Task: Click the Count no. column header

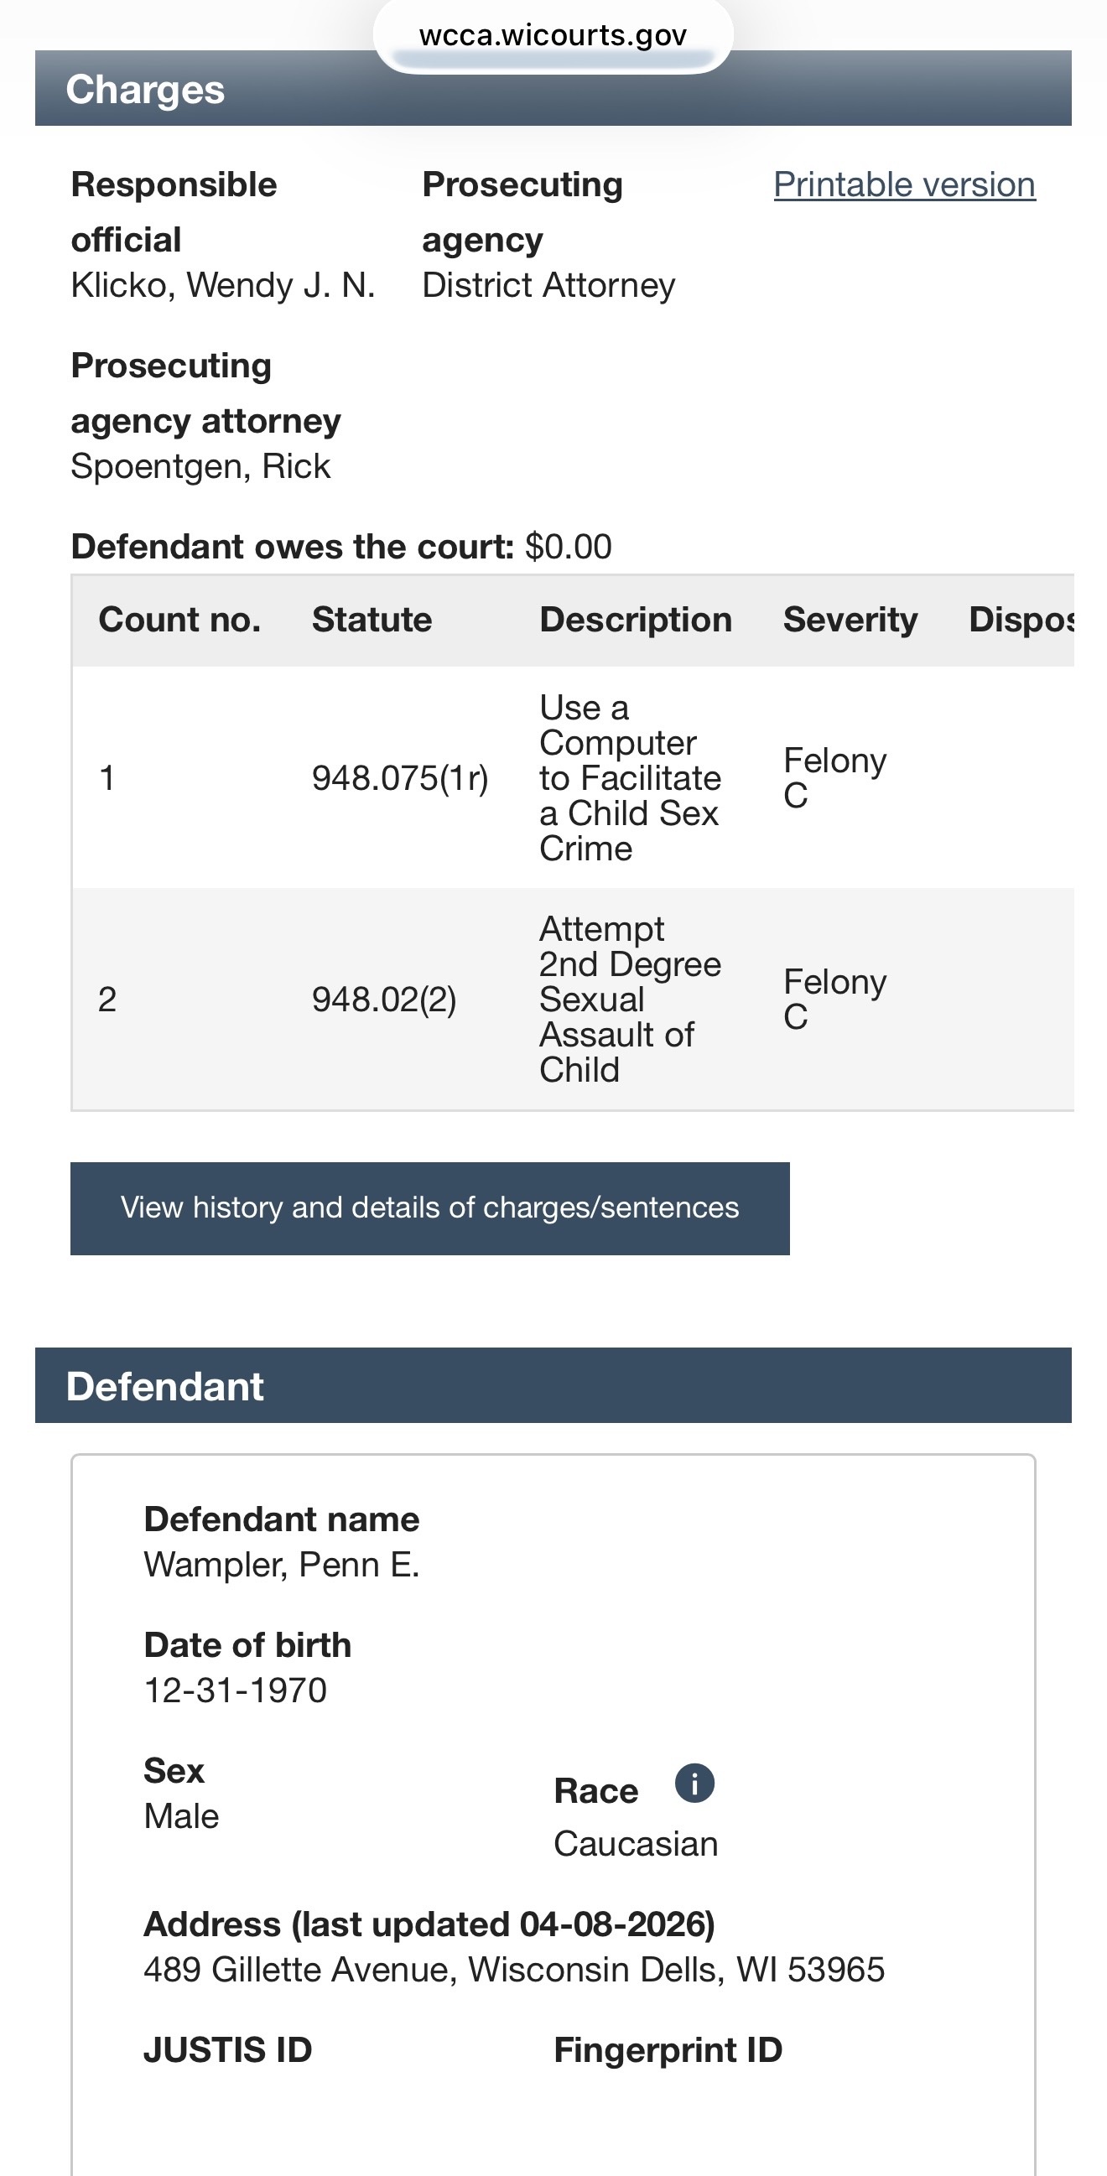Action: 179,620
